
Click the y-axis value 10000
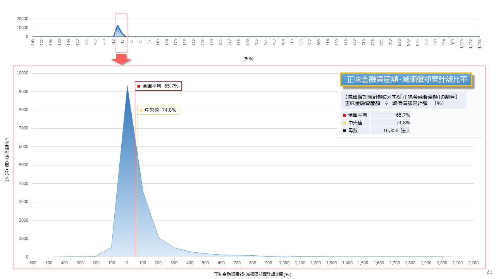[22, 73]
